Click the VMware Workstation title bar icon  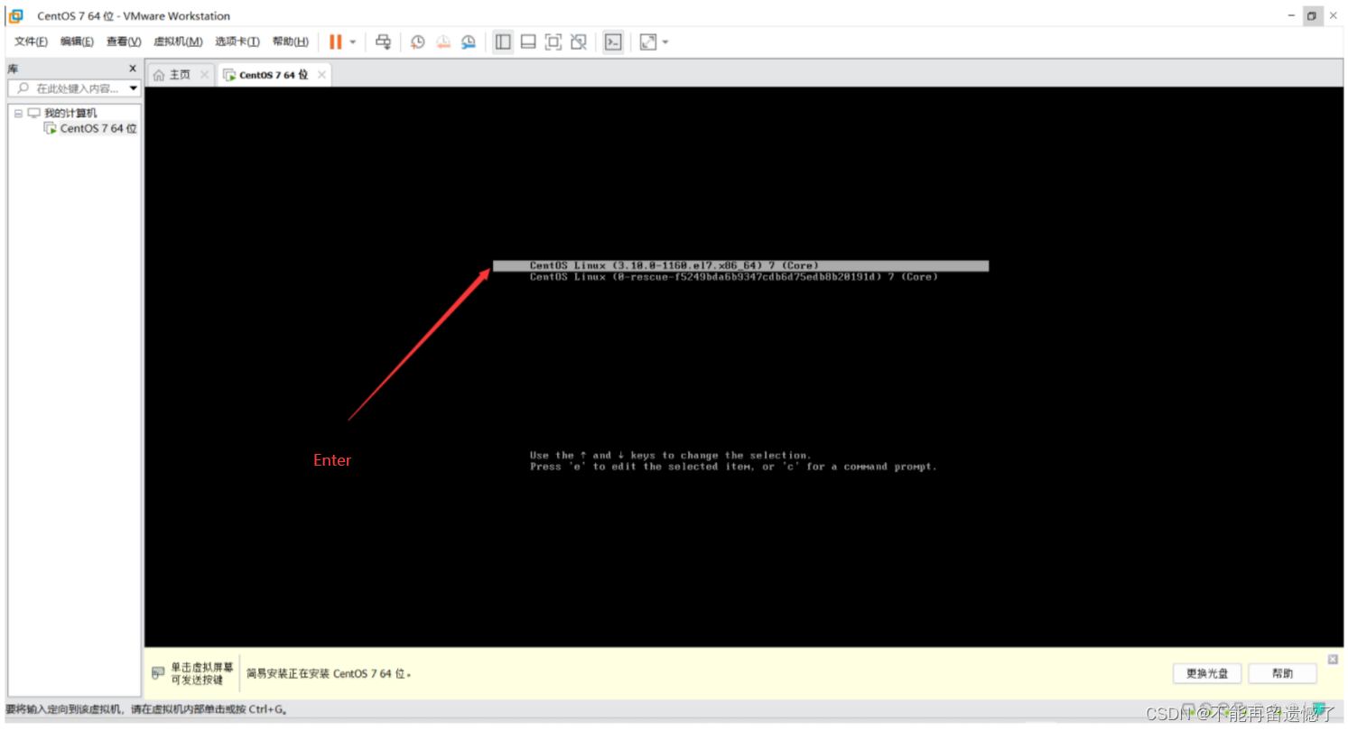(15, 15)
